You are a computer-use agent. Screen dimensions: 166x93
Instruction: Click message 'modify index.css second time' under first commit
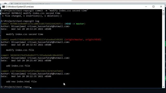click(25, 34)
